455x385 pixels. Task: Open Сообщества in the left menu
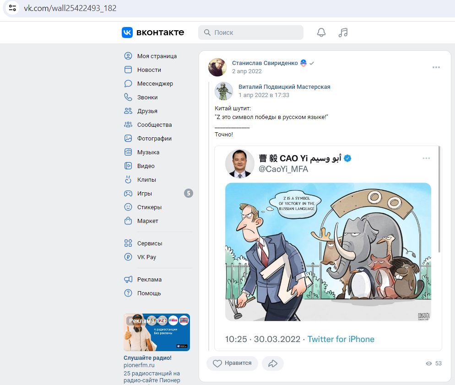coord(154,125)
